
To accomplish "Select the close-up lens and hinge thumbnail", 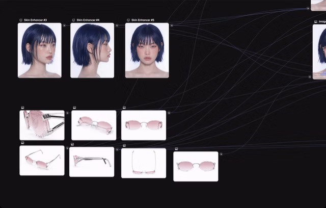I will pyautogui.click(x=42, y=125).
